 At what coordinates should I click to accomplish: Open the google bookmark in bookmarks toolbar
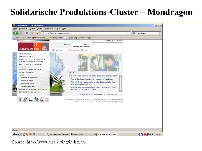point(84,38)
